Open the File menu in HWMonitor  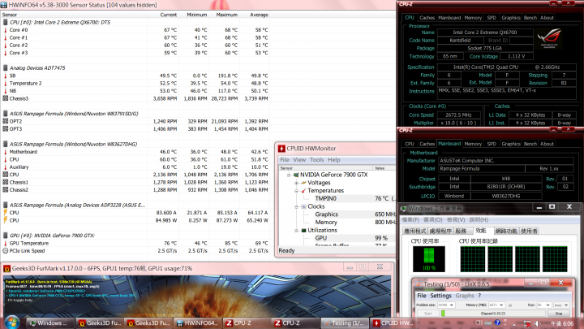(x=285, y=160)
